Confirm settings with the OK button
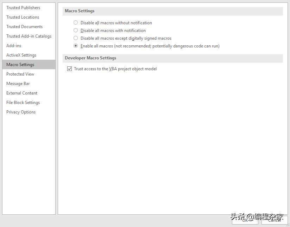This screenshot has width=290, height=227. (x=245, y=221)
